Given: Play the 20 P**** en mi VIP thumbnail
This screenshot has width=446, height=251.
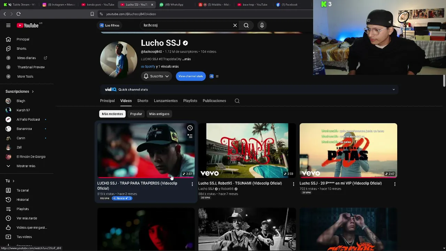Looking at the screenshot, I should pyautogui.click(x=348, y=151).
